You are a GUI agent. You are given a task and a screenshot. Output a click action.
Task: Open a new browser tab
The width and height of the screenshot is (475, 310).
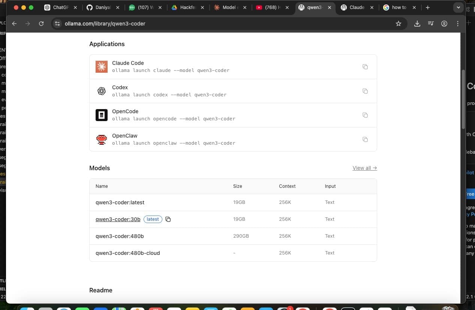[427, 7]
